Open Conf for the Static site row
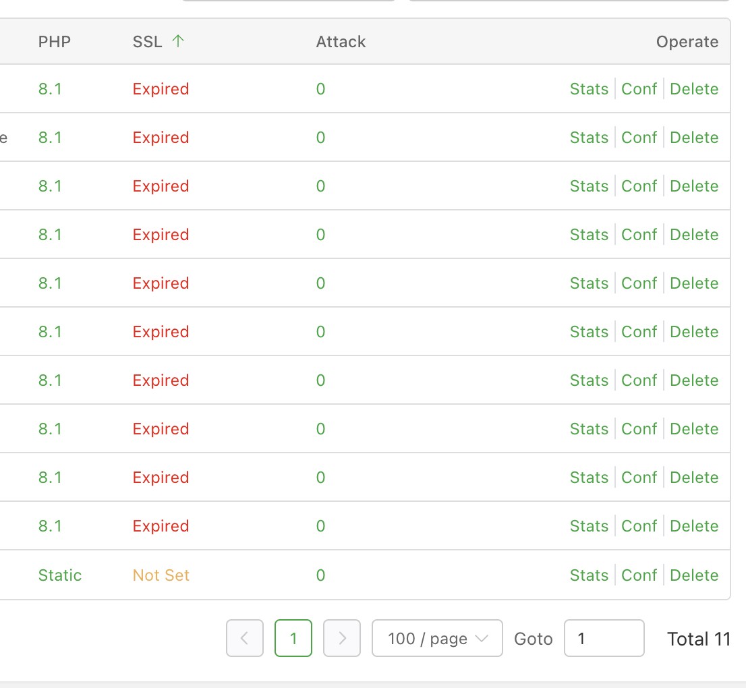The image size is (746, 688). [639, 575]
